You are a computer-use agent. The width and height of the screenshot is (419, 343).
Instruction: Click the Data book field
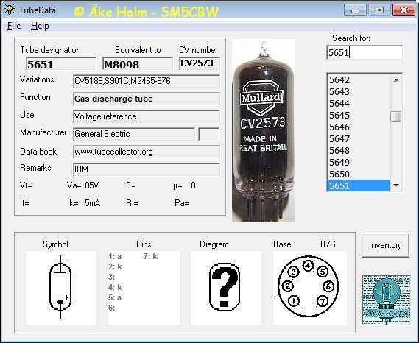point(146,152)
